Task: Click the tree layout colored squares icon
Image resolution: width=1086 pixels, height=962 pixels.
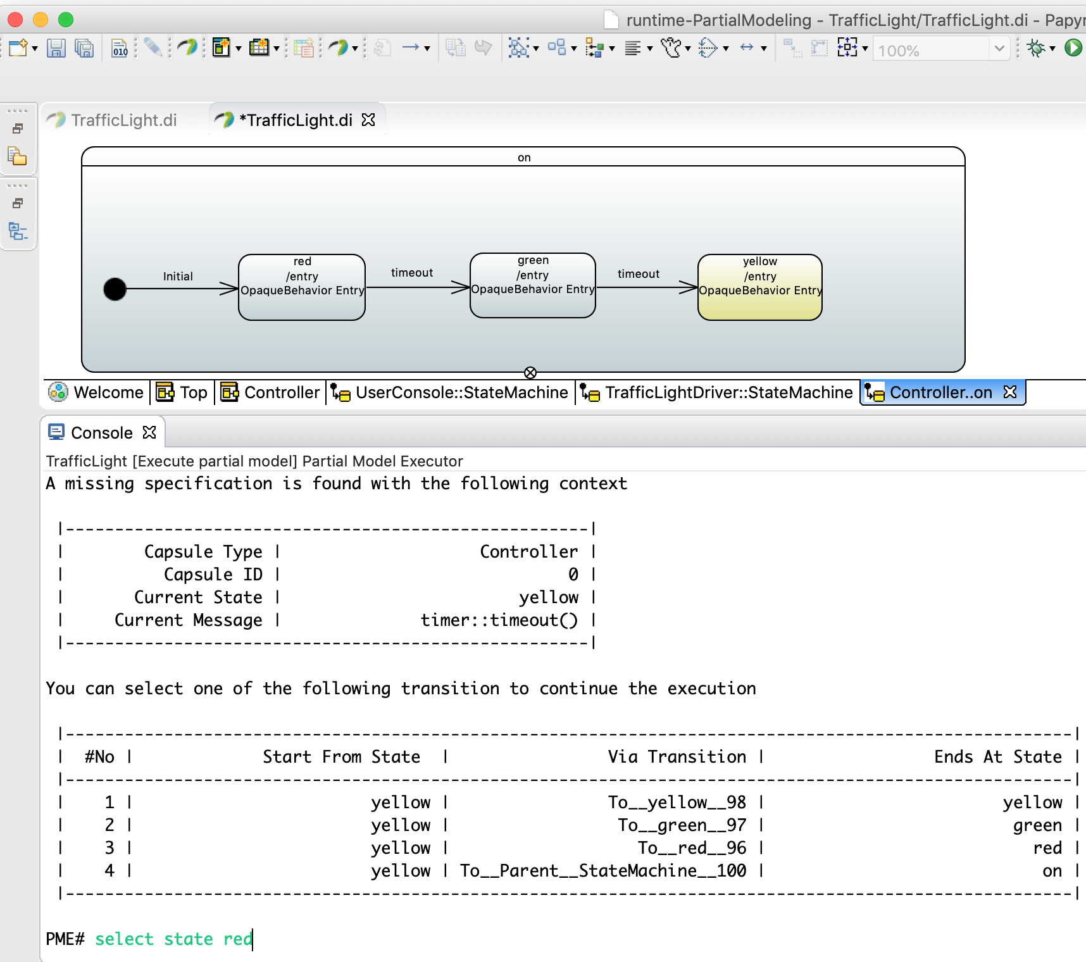Action: tap(594, 47)
